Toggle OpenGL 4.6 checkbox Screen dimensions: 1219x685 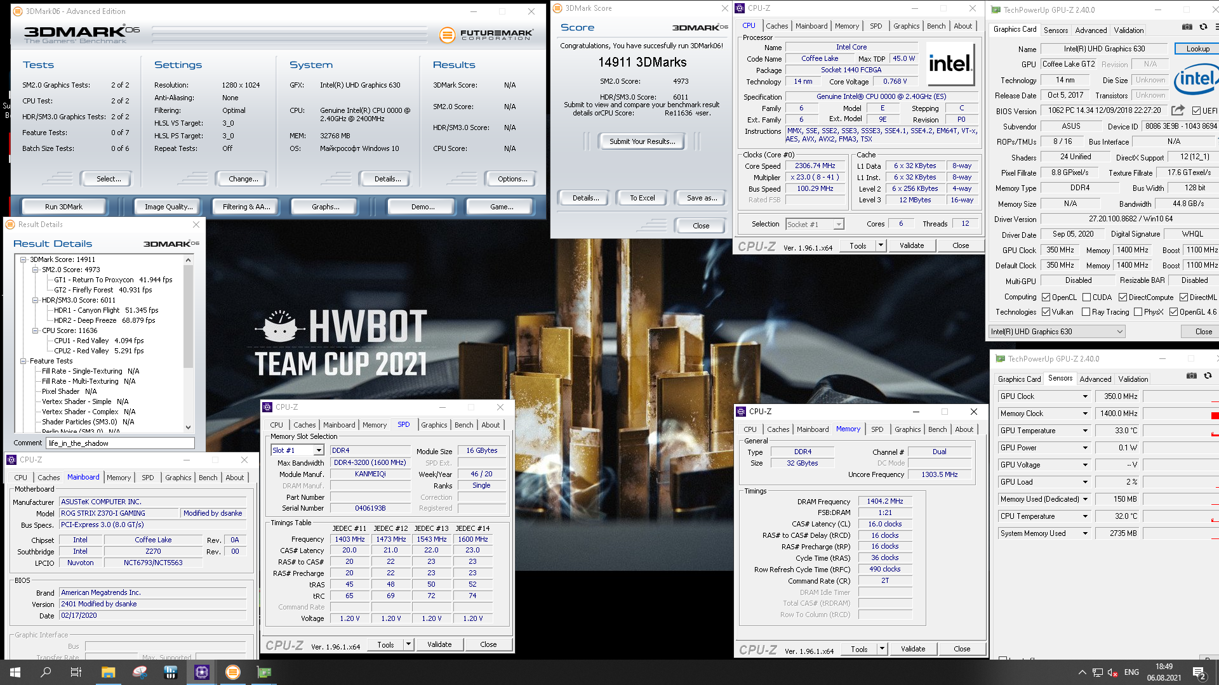point(1173,312)
